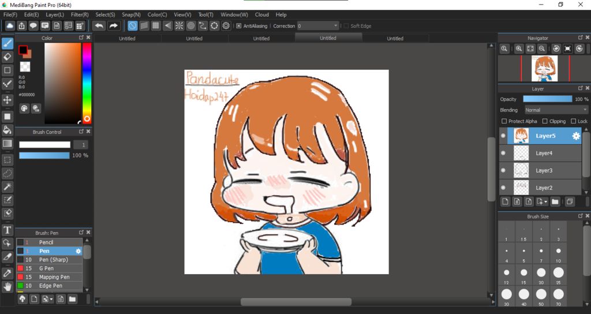Screen dimensions: 591x314
Task: Select the Lasso tool
Action: pos(7,173)
